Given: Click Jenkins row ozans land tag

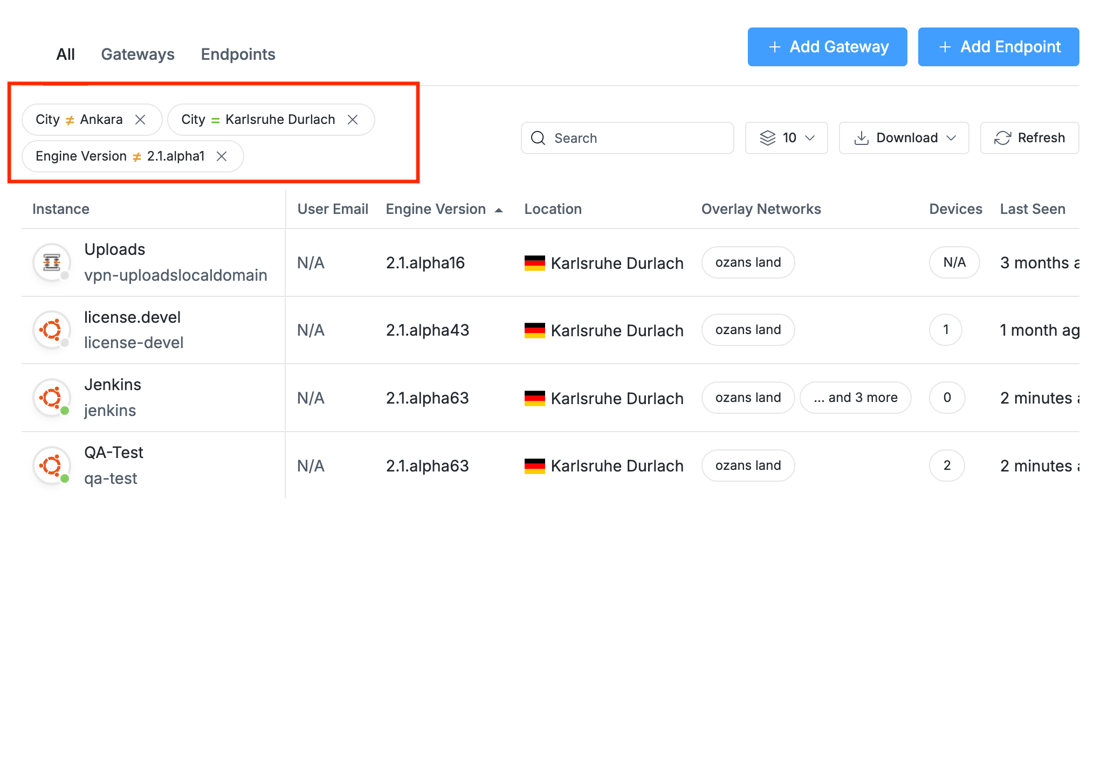Looking at the screenshot, I should pyautogui.click(x=748, y=398).
